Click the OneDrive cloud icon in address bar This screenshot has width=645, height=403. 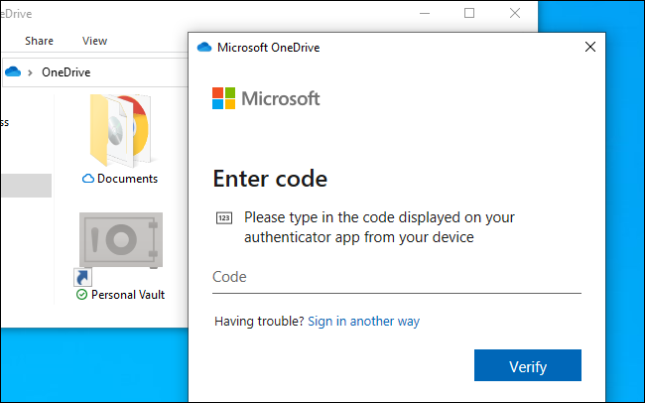(x=13, y=72)
